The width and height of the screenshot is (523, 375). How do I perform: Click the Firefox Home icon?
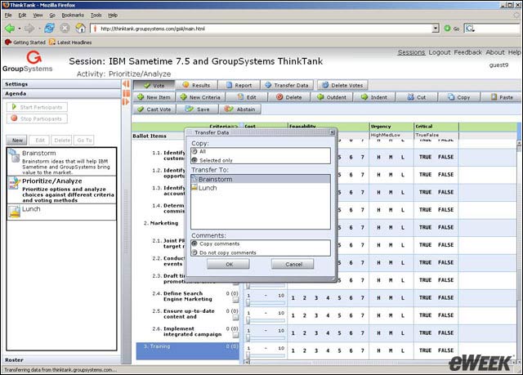tap(80, 28)
